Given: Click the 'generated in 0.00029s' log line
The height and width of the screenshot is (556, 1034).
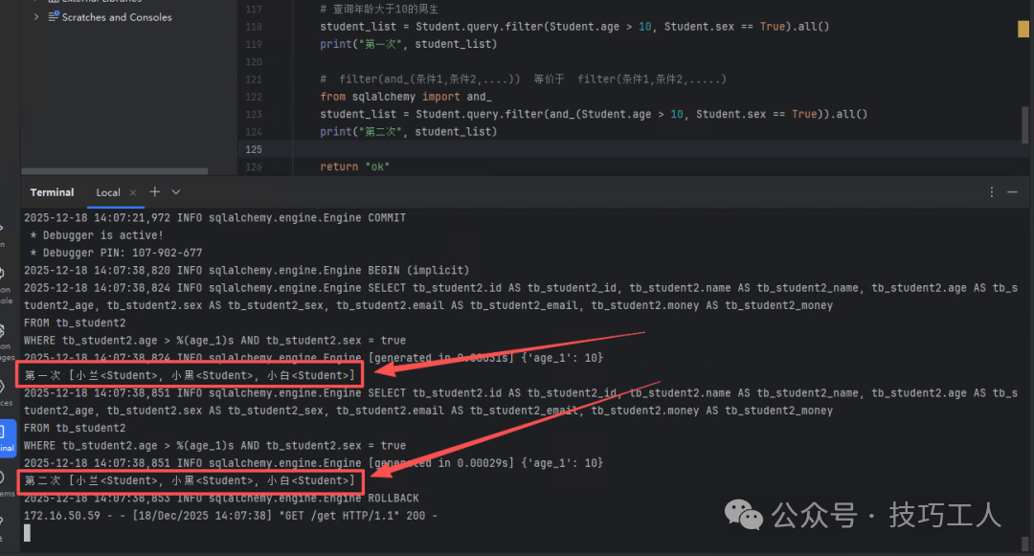Looking at the screenshot, I should click(x=313, y=463).
